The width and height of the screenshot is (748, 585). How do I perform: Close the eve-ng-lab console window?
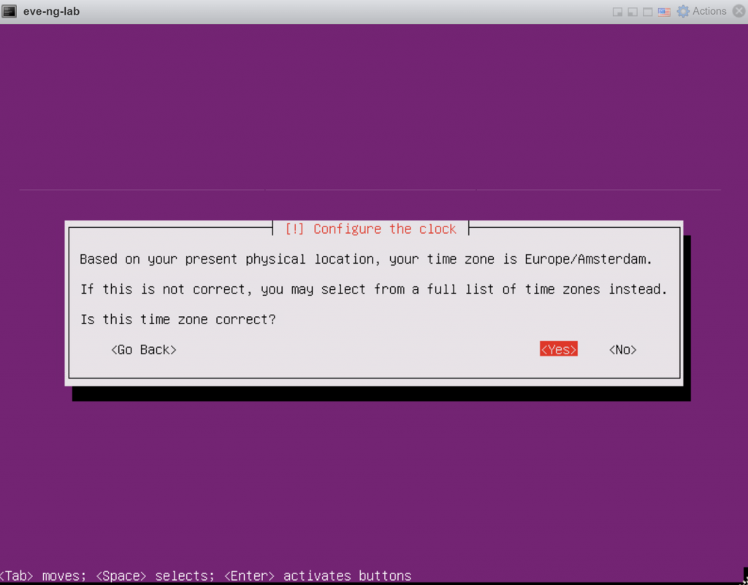pyautogui.click(x=738, y=11)
